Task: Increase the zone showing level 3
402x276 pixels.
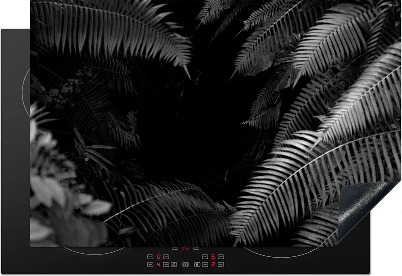Action: [221, 265]
